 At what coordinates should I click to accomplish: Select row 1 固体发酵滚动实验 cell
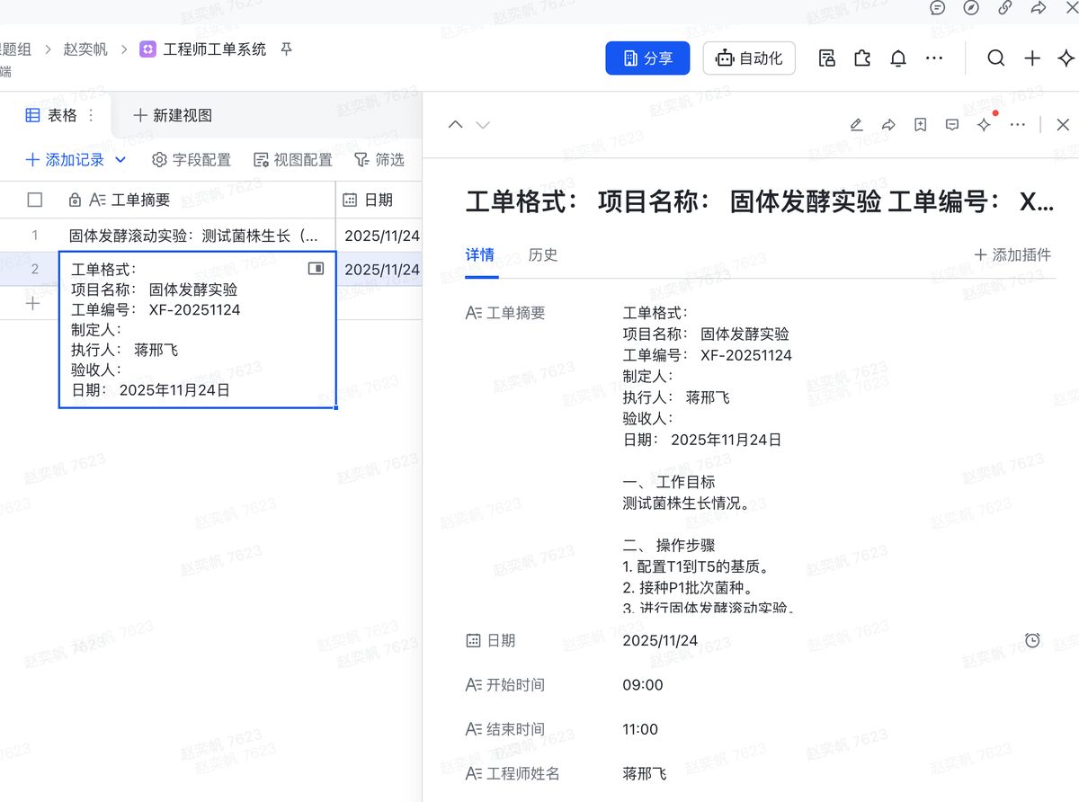[x=196, y=236]
